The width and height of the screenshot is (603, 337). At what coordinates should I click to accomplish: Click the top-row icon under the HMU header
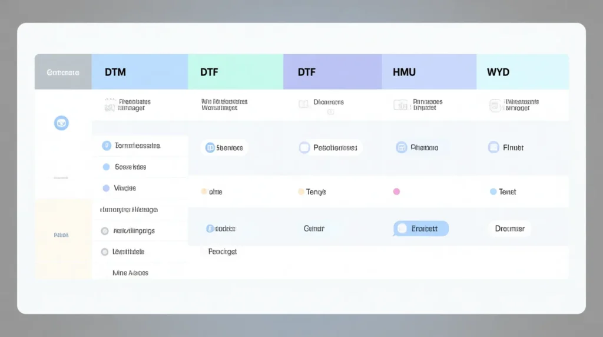pos(400,105)
